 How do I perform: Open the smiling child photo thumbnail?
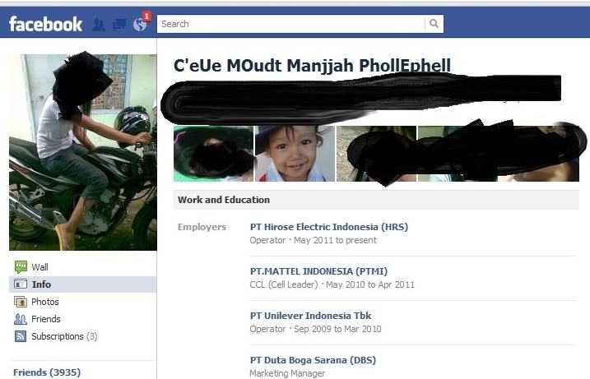(x=295, y=154)
